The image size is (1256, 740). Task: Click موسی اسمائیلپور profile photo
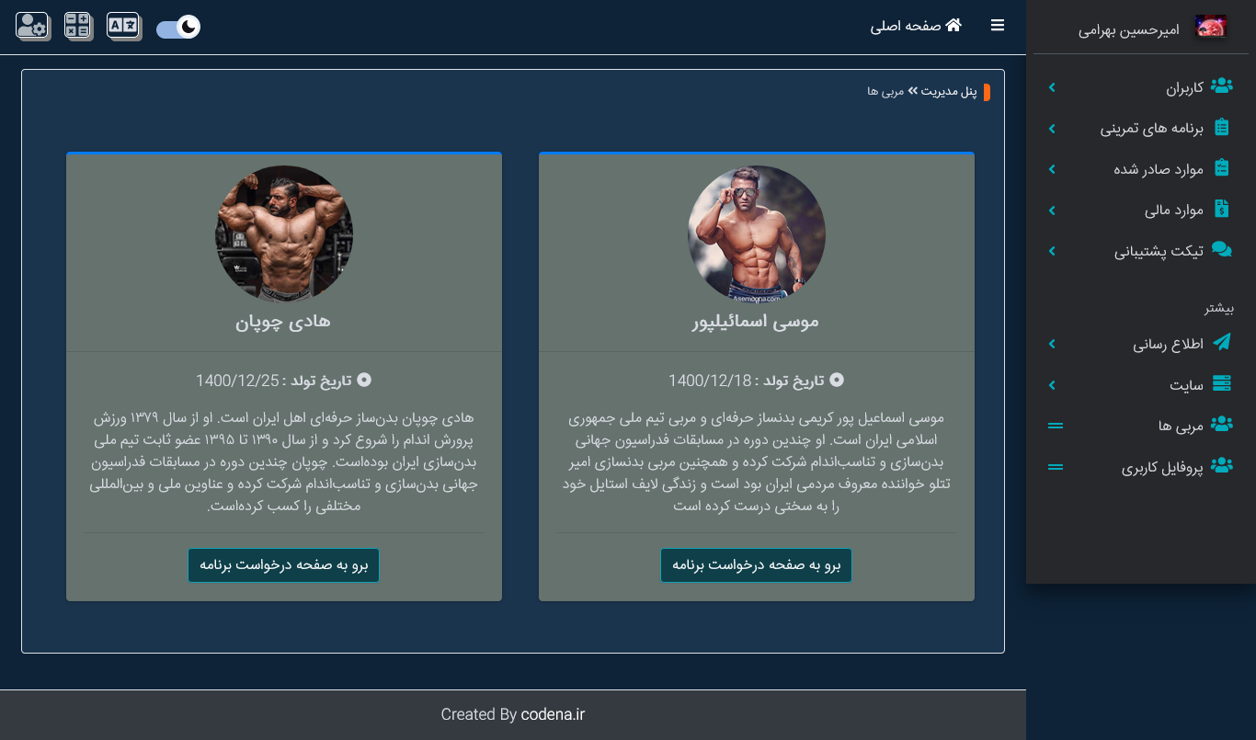pos(757,234)
